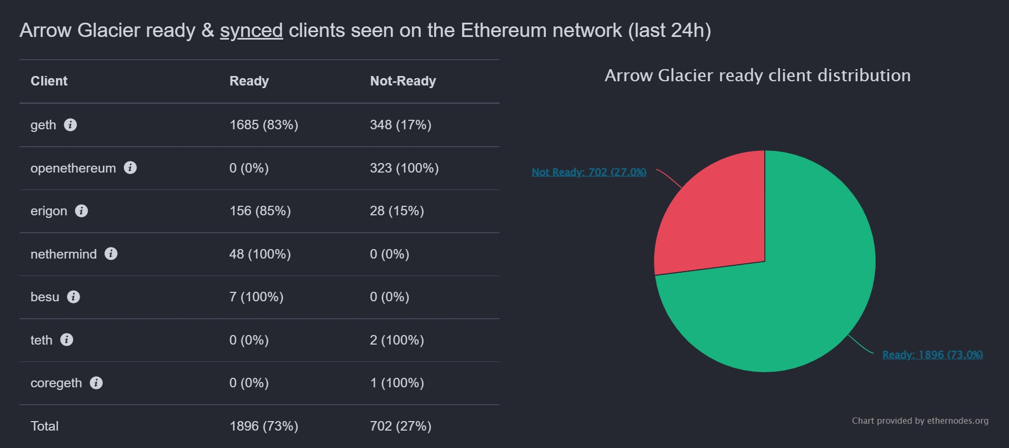Click the 'Not Ready: 702 (27.0%)' chart label
Image resolution: width=1009 pixels, height=448 pixels.
pos(589,172)
